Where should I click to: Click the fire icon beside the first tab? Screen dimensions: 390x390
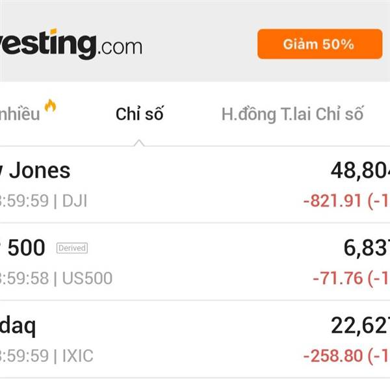click(x=50, y=105)
